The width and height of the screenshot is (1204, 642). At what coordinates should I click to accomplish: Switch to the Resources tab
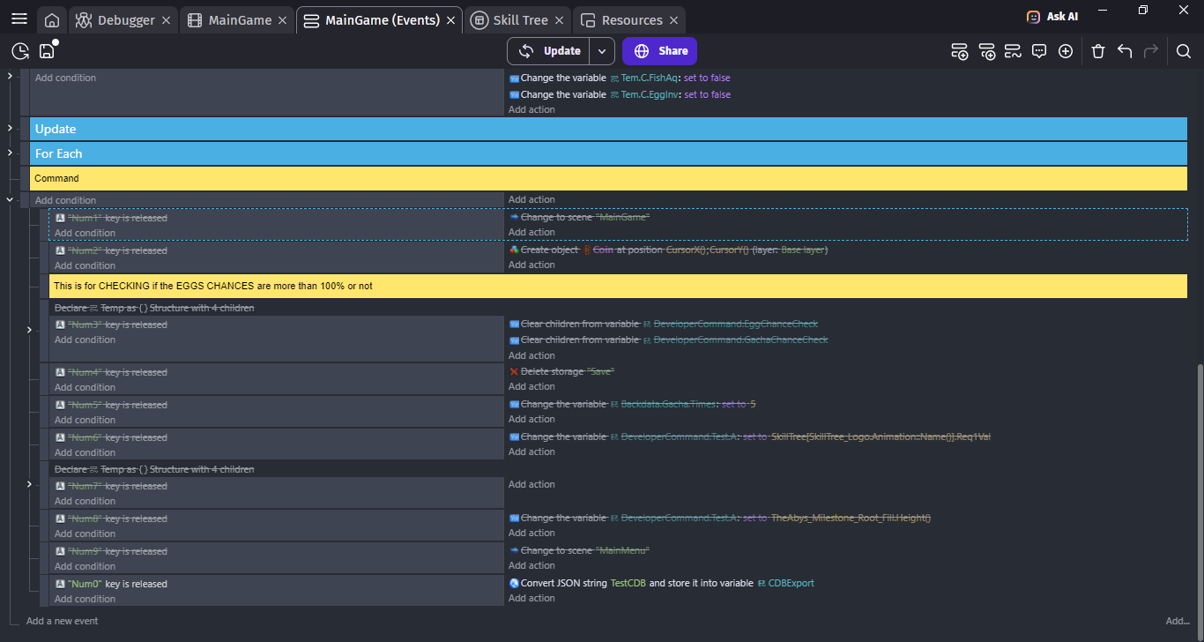631,20
